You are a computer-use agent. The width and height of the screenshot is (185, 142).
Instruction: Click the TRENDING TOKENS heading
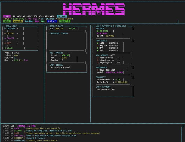tap(59, 33)
